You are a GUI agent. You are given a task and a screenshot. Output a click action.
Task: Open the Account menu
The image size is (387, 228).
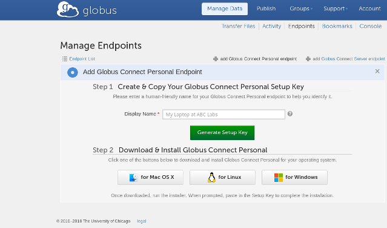click(x=369, y=8)
